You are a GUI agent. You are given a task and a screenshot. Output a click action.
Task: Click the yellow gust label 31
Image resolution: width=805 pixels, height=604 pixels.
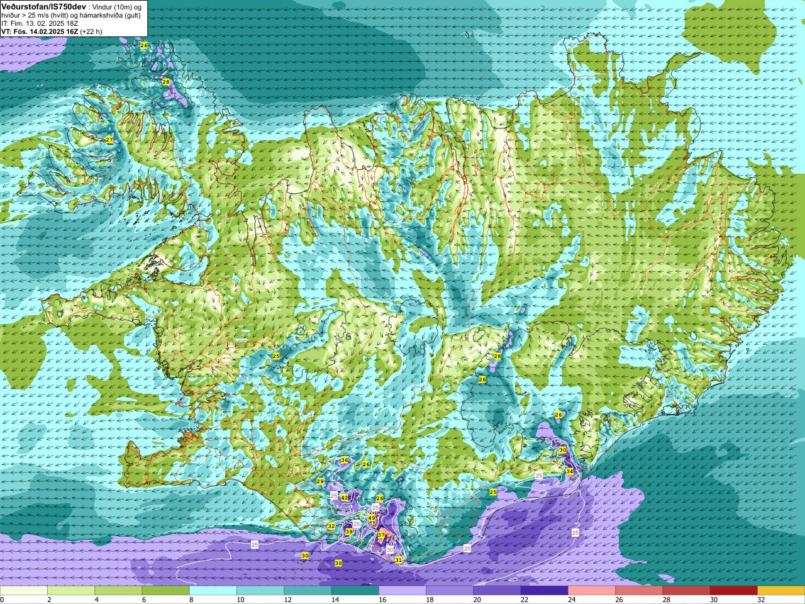pos(399,559)
